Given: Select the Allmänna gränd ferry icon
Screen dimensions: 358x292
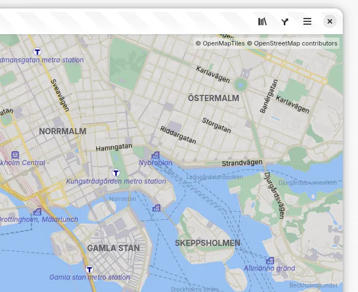Looking at the screenshot, I should [x=270, y=261].
